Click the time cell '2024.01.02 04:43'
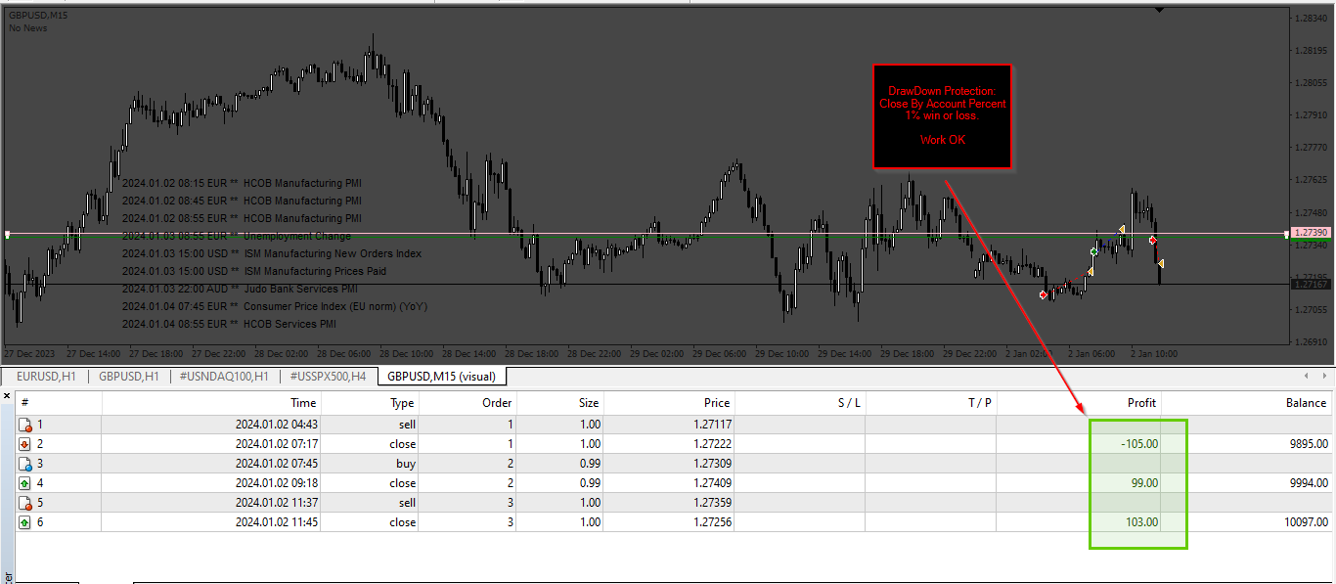1336x584 pixels. 276,425
